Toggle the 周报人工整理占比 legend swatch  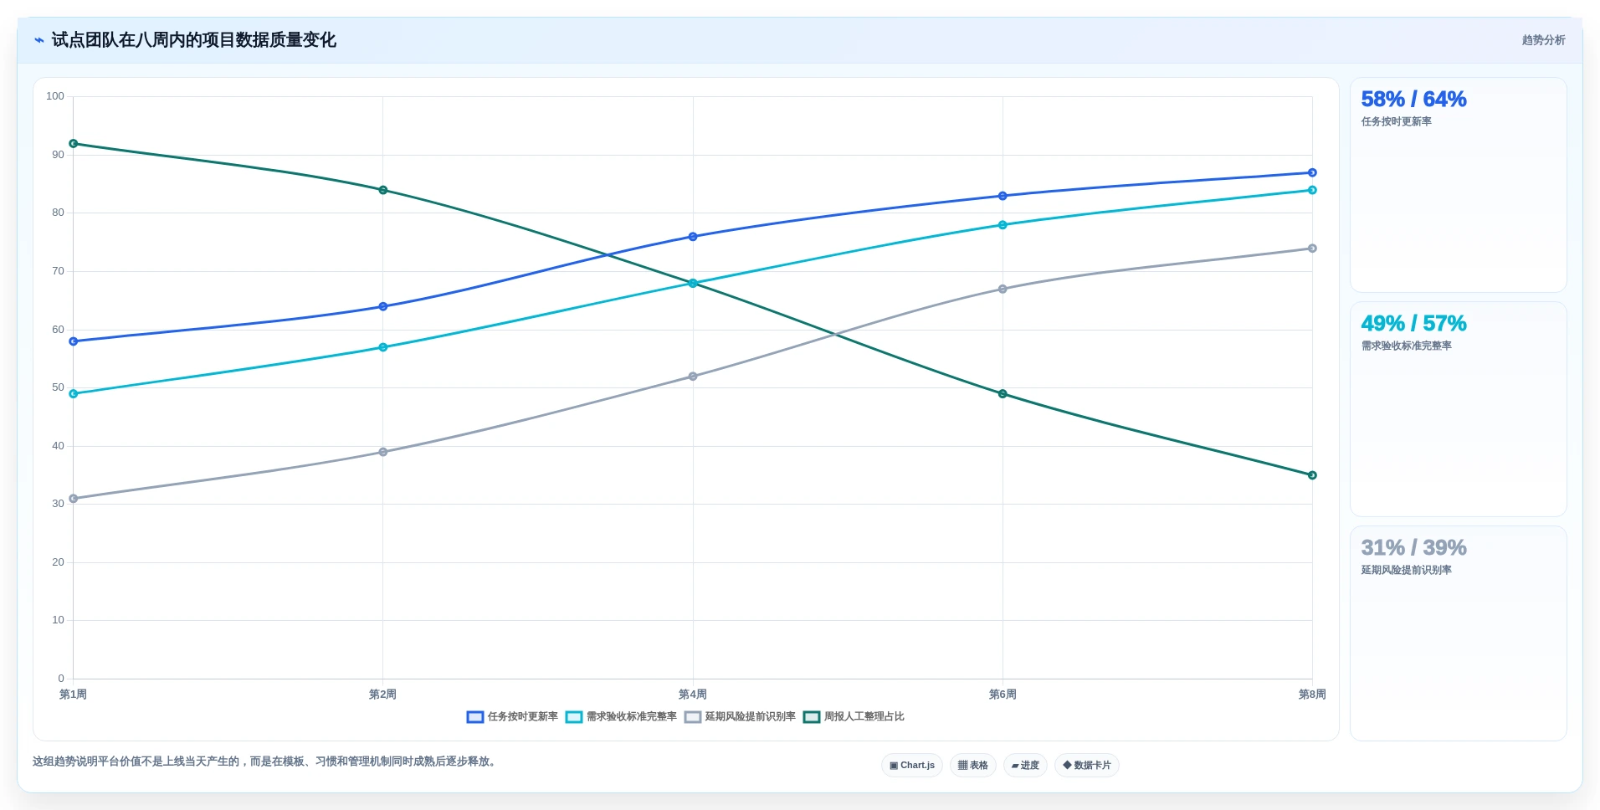click(812, 717)
